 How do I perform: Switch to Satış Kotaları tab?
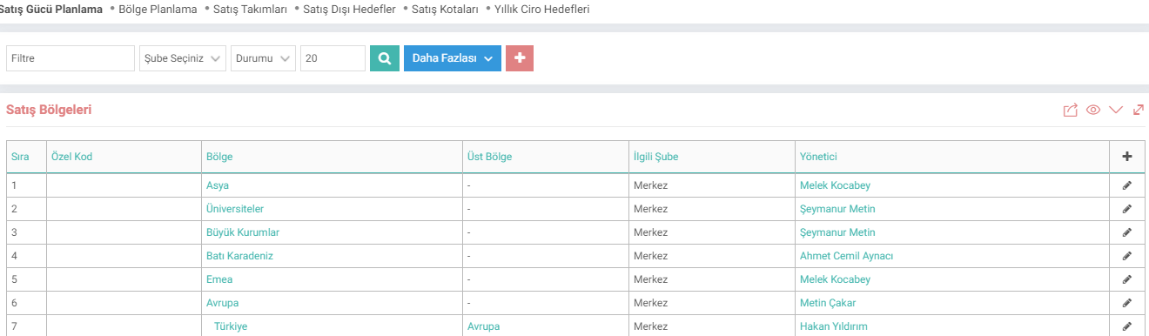pos(445,10)
